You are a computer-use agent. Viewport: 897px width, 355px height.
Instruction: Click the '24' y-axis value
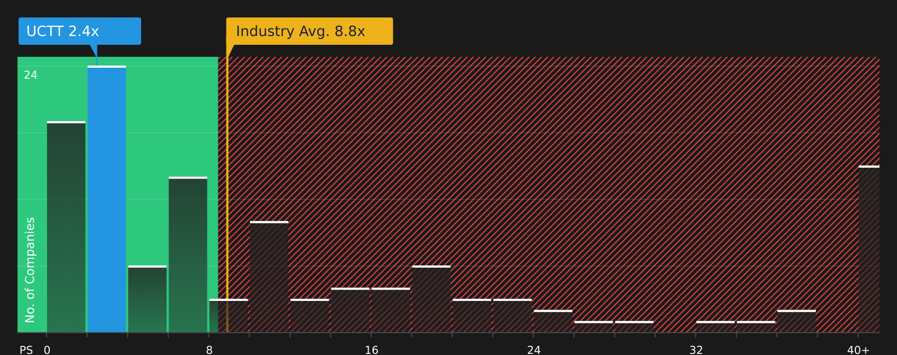click(x=31, y=75)
